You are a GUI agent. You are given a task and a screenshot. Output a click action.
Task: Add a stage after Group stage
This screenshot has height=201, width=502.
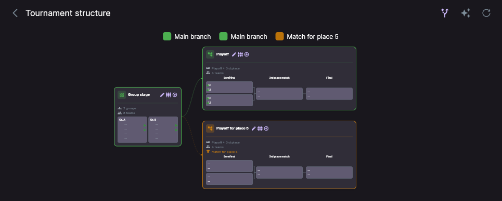tap(175, 95)
